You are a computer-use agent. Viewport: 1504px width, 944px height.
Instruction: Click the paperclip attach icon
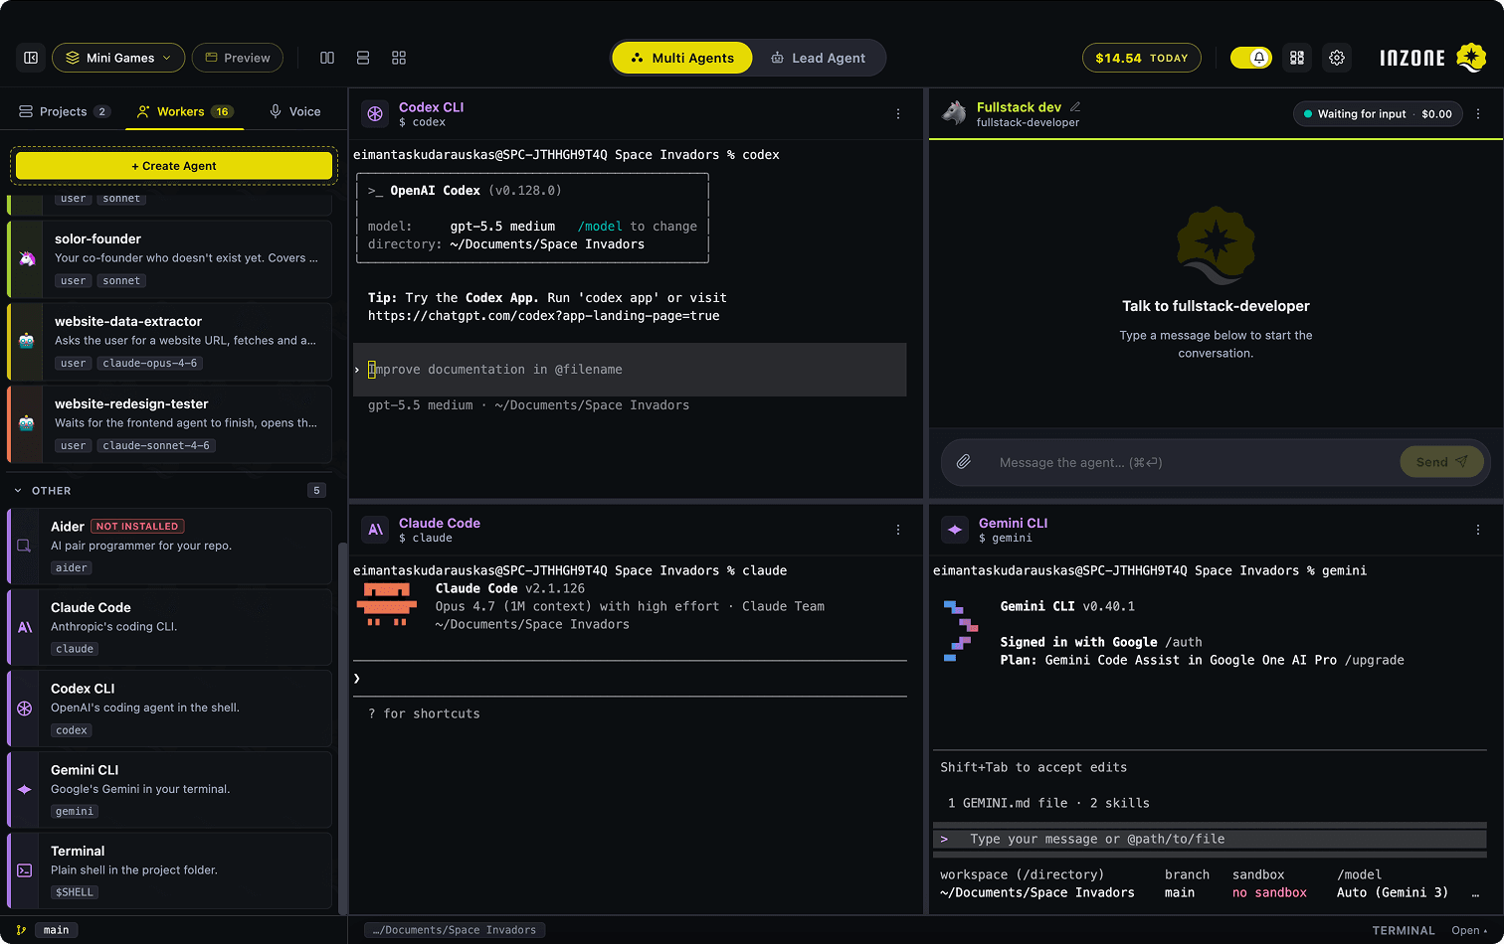(963, 462)
